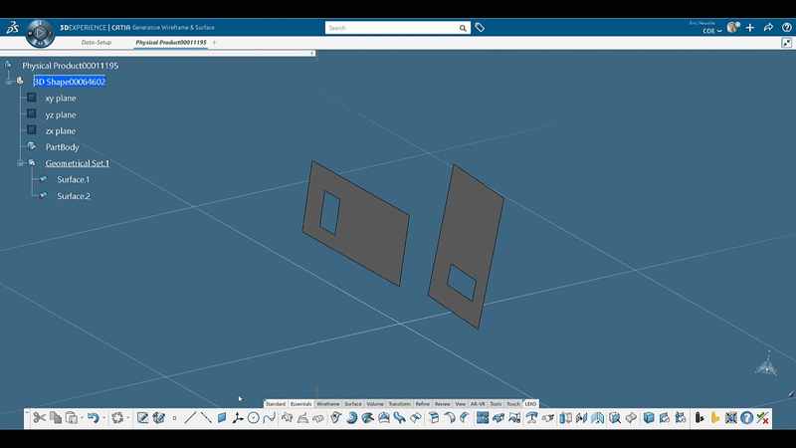Open the Review toolbar tab
This screenshot has width=796, height=448.
(443, 404)
